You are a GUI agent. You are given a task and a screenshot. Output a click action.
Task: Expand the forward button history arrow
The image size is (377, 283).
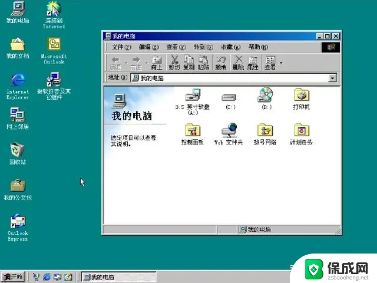147,63
